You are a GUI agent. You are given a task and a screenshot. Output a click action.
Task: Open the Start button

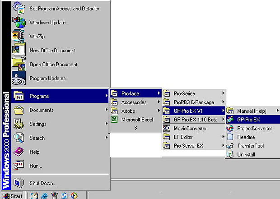point(13,196)
